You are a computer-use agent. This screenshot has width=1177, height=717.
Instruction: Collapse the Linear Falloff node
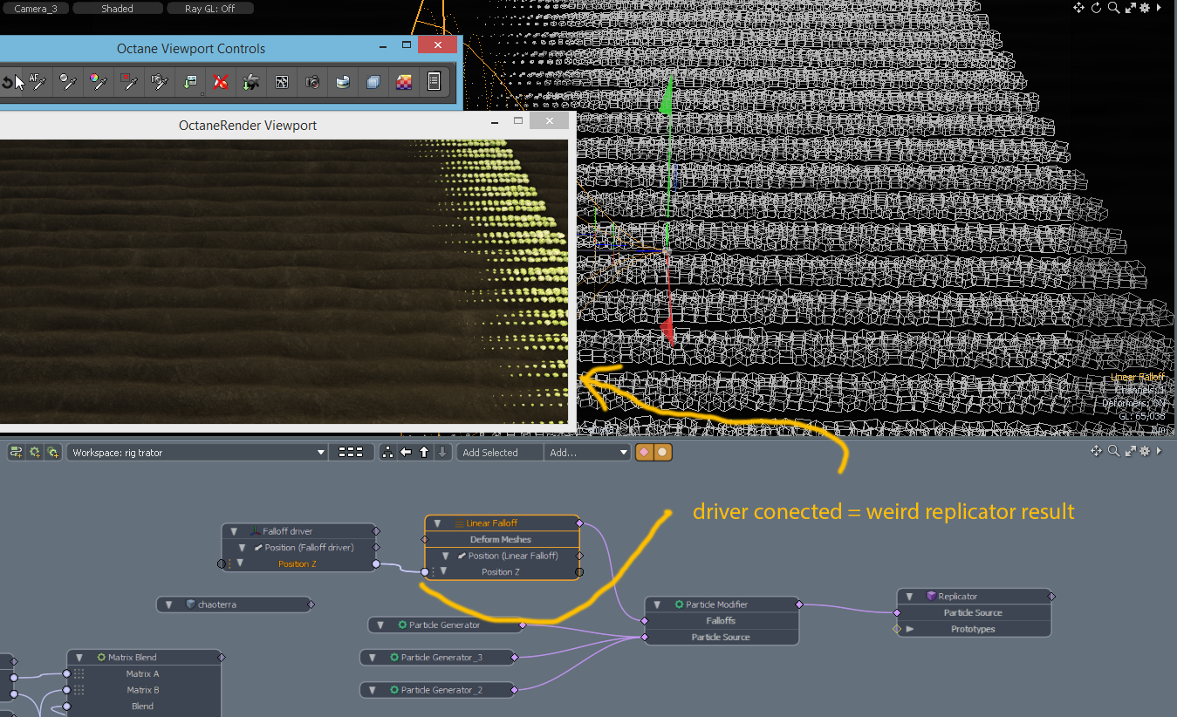coord(437,523)
